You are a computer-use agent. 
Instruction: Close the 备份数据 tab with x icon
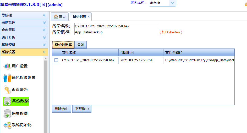click(x=89, y=16)
